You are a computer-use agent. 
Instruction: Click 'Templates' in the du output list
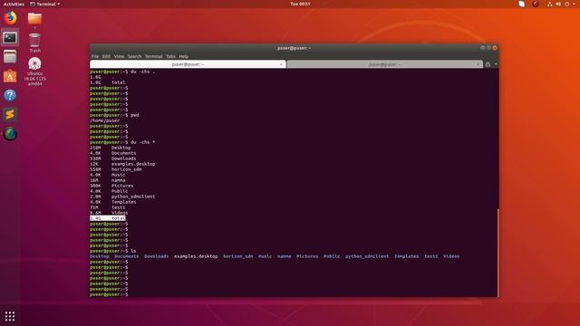(x=123, y=202)
